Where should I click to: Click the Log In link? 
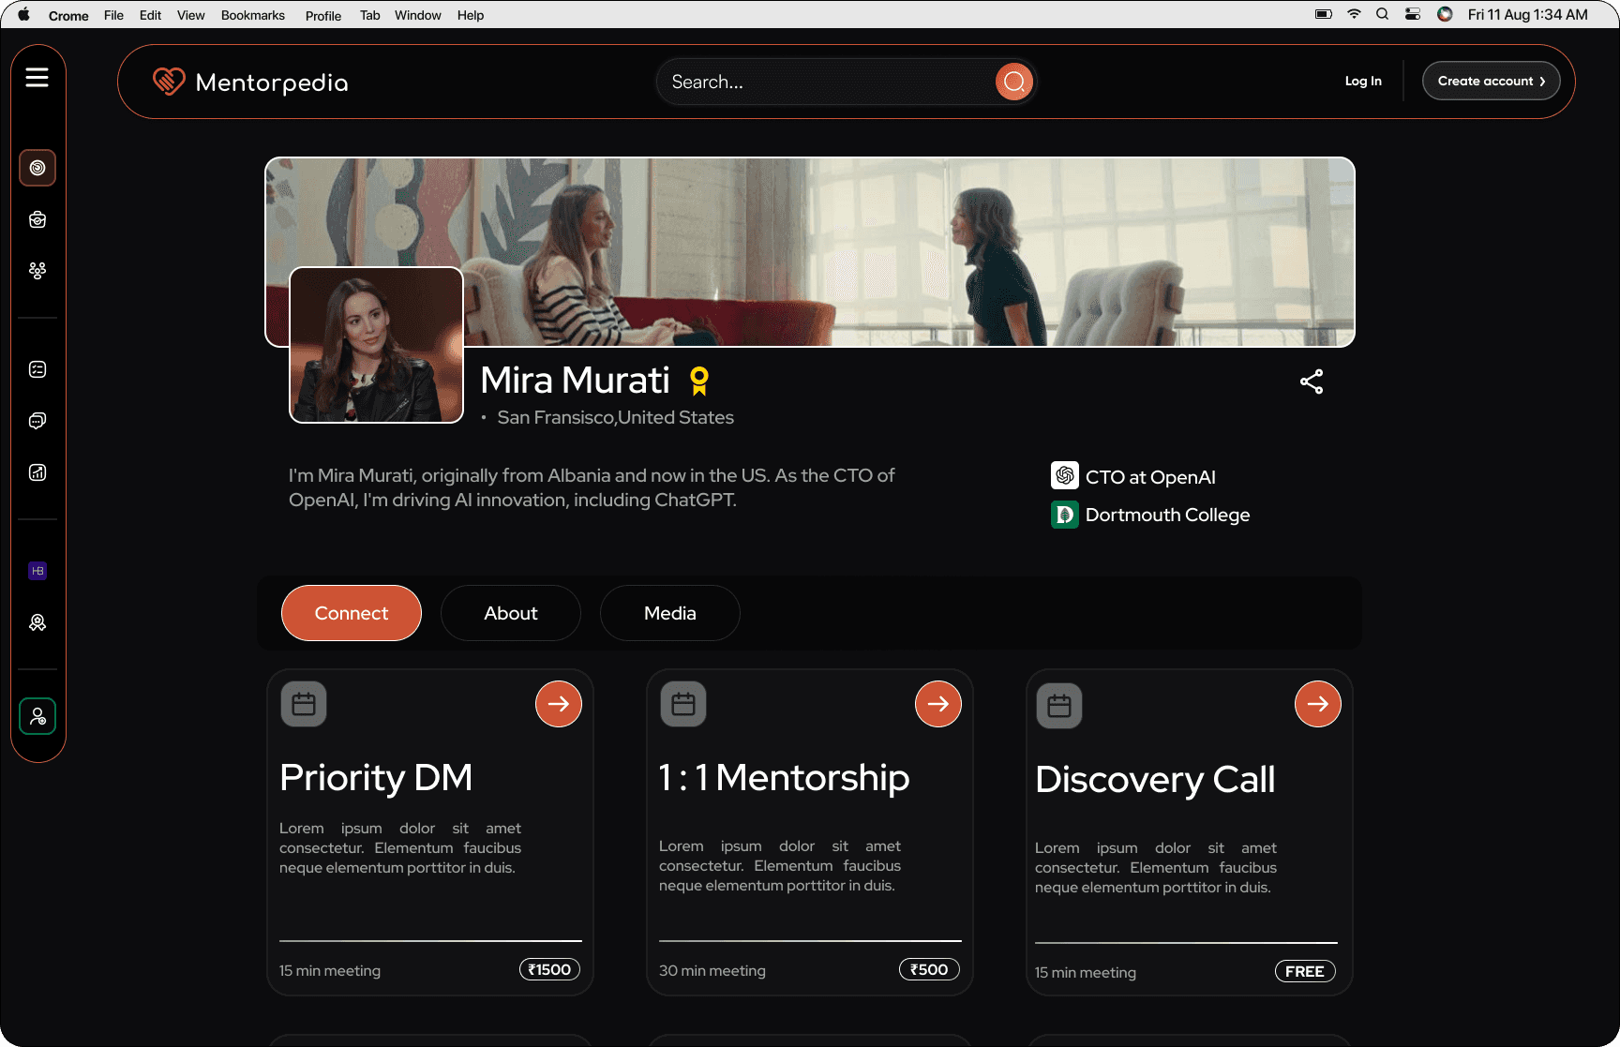(1363, 81)
